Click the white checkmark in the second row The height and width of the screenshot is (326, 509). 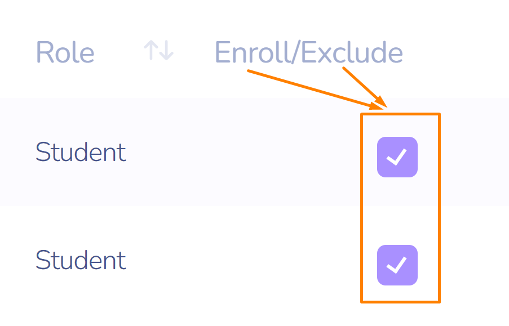(x=397, y=265)
